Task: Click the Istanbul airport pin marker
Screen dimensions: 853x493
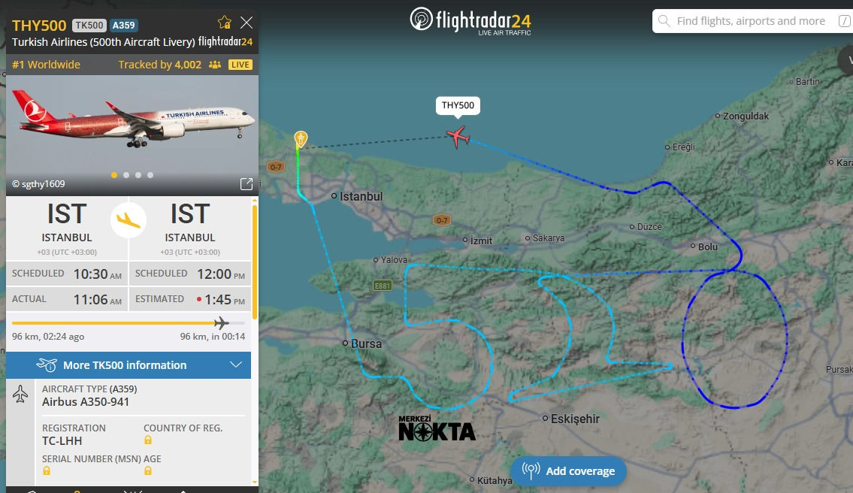Action: 301,139
